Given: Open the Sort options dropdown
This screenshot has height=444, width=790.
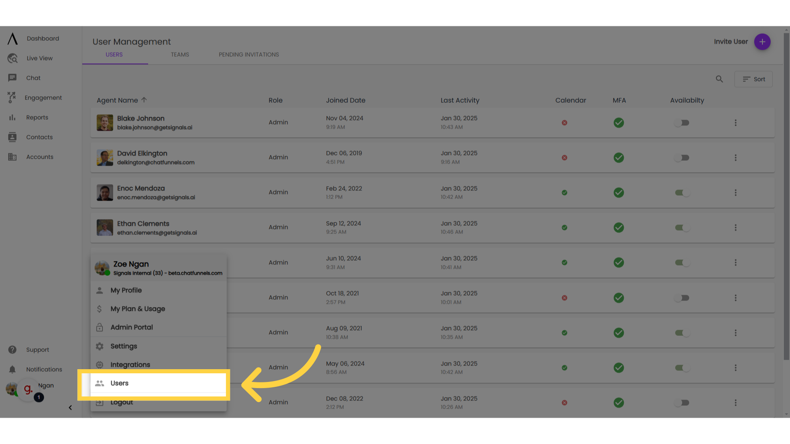Looking at the screenshot, I should [x=753, y=79].
